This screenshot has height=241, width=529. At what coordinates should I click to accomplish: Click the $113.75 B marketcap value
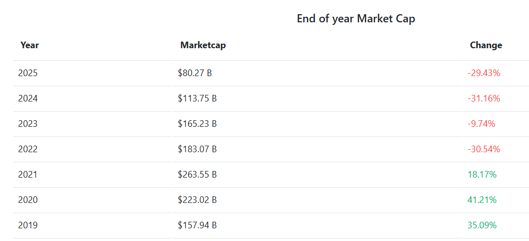(197, 99)
